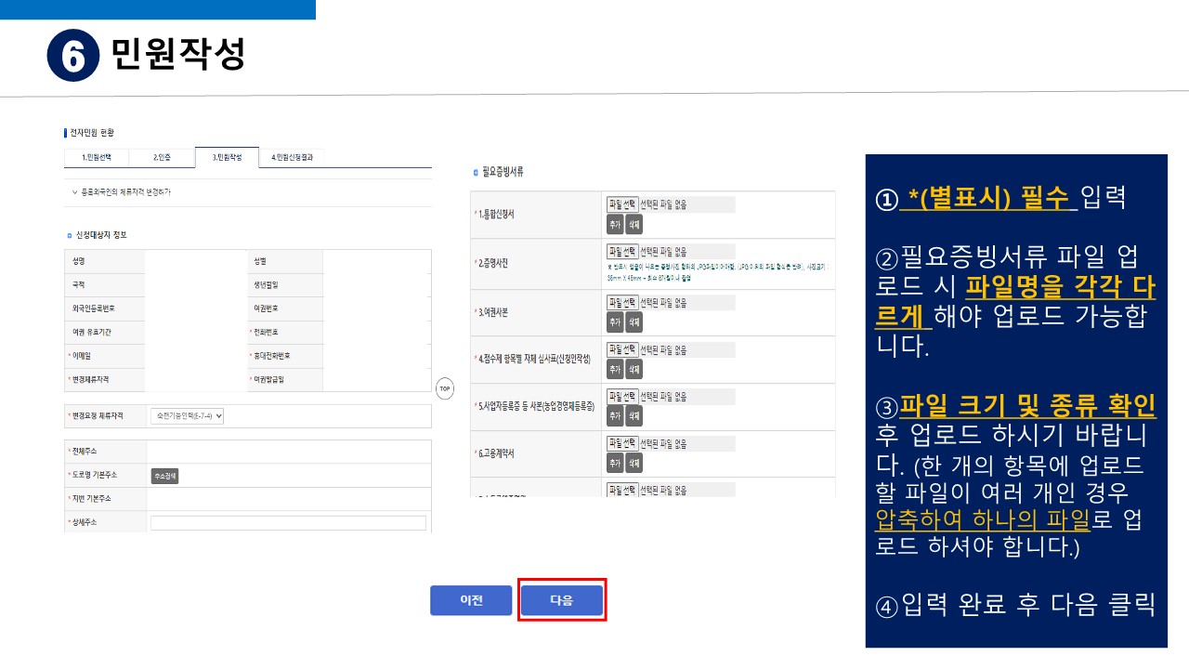Click 삭제 button for 1.통합신청서
Screen dimensions: 1189x669
pyautogui.click(x=634, y=224)
